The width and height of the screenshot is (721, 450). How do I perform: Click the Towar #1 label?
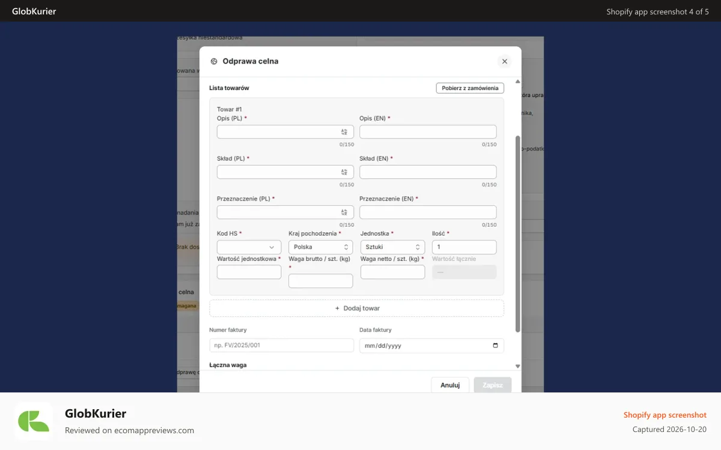(x=229, y=109)
